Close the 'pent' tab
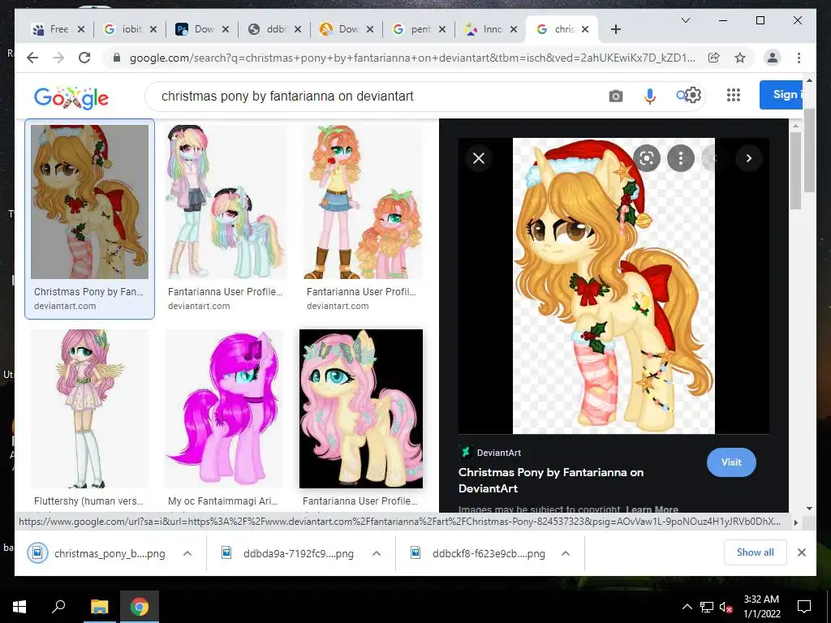Viewport: 831px width, 623px height. click(442, 30)
